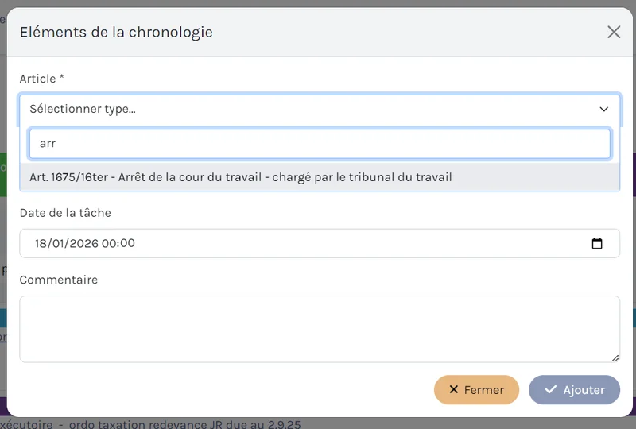The width and height of the screenshot is (636, 429).
Task: Click the "Article *" field label
Action: coord(41,79)
